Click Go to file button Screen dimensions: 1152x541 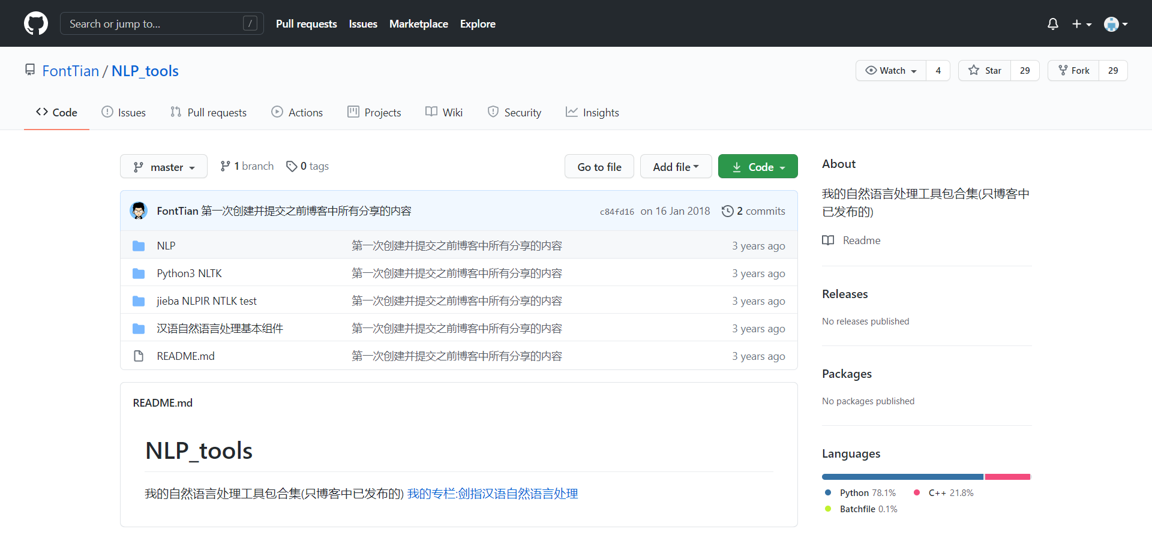599,166
